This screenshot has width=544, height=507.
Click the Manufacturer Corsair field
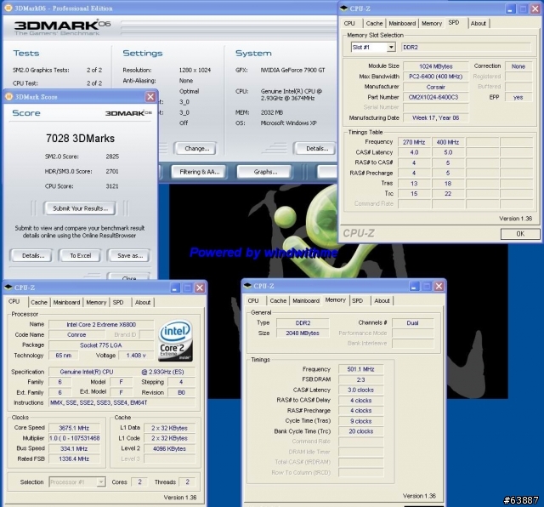tap(436, 87)
